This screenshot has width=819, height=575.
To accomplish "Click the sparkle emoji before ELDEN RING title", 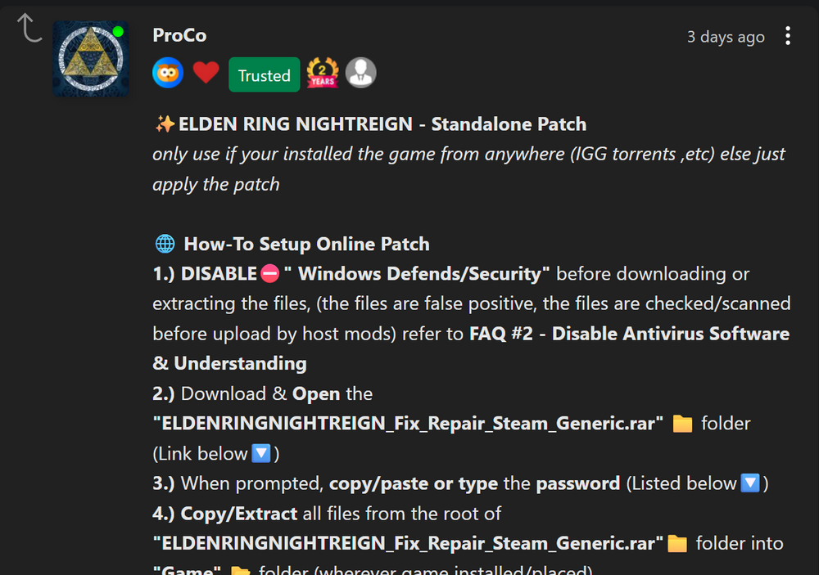I will (165, 124).
